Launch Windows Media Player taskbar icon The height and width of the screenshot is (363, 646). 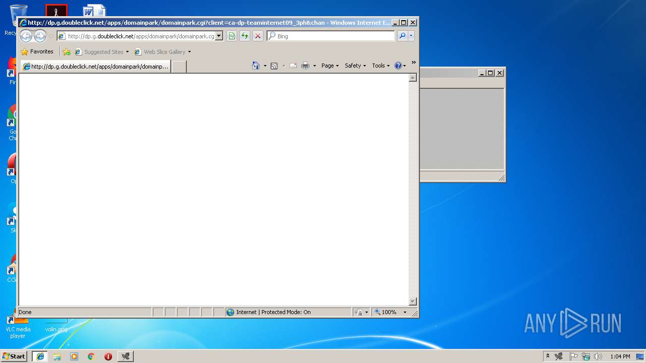point(74,356)
